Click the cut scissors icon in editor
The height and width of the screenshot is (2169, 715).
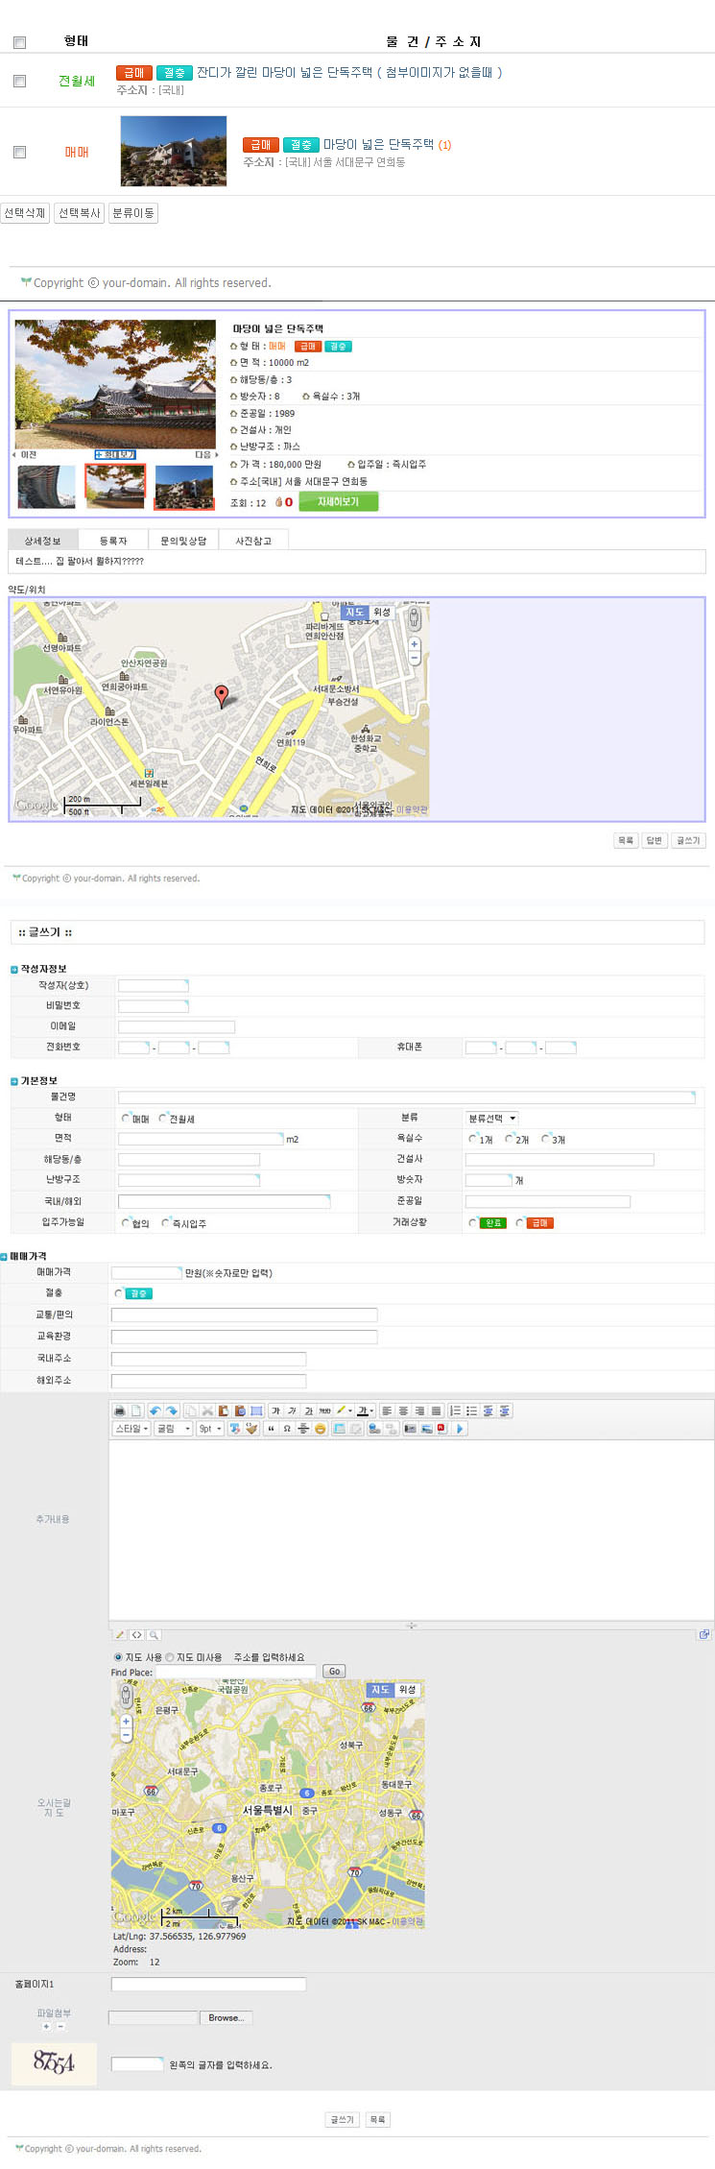point(207,1410)
